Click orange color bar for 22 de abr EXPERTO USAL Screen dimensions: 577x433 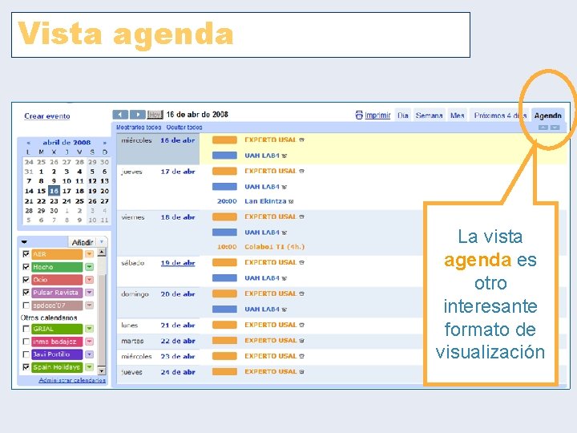[x=224, y=341]
